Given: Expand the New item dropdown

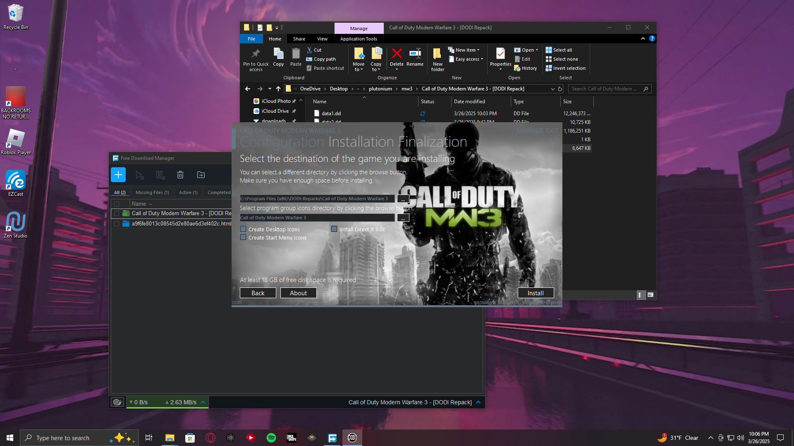Looking at the screenshot, I should coord(467,50).
